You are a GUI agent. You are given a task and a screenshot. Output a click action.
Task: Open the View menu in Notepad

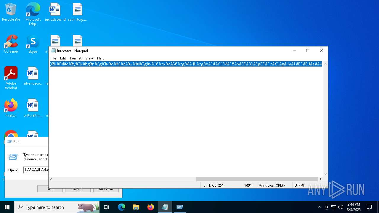pyautogui.click(x=89, y=58)
